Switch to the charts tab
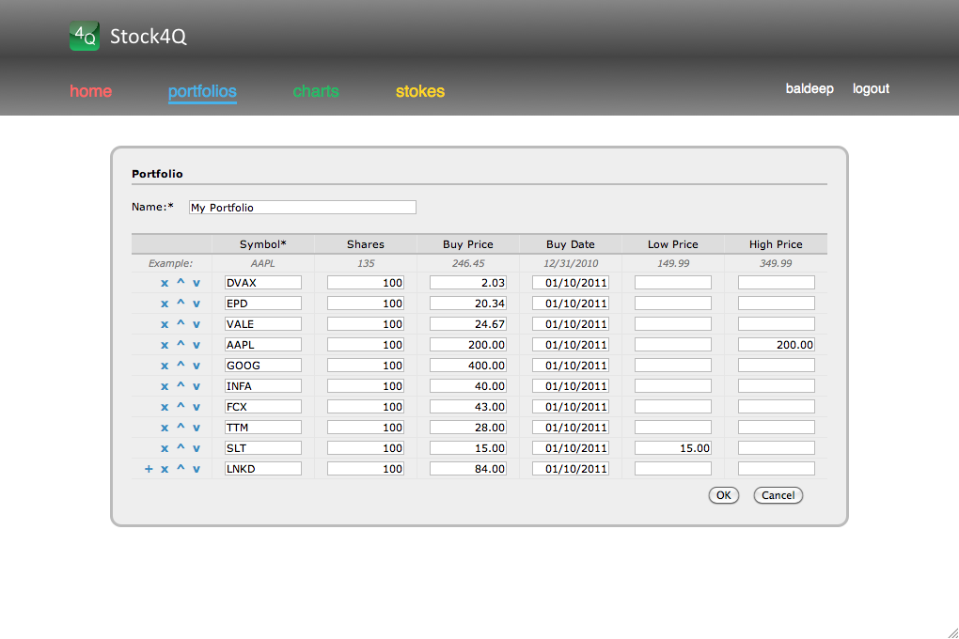The height and width of the screenshot is (639, 959). point(316,91)
